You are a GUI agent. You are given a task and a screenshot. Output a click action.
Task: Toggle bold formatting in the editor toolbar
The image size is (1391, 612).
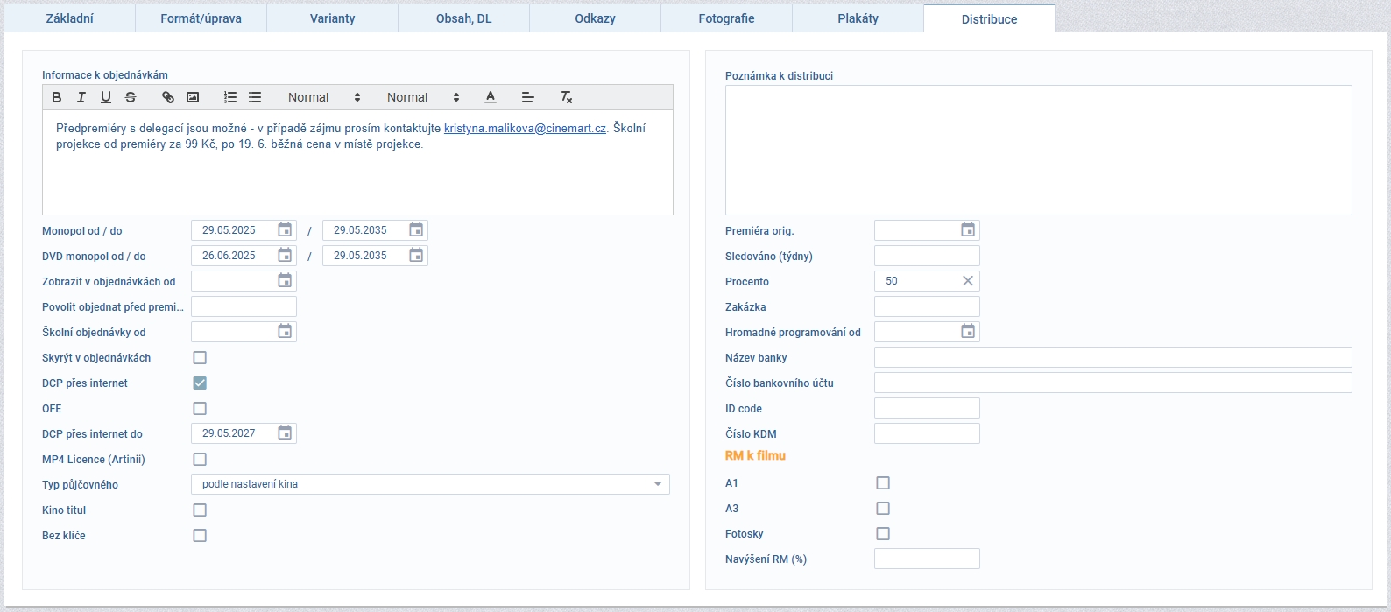(57, 97)
